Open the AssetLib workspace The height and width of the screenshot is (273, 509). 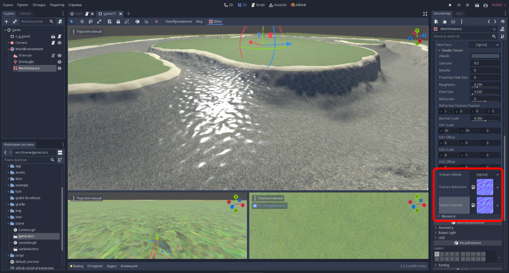[277, 5]
